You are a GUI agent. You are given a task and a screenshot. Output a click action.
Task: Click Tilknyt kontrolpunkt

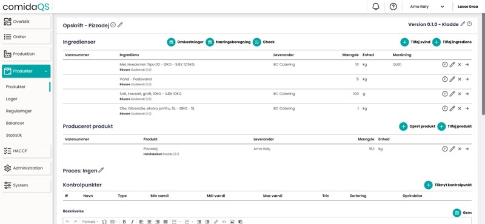click(448, 185)
